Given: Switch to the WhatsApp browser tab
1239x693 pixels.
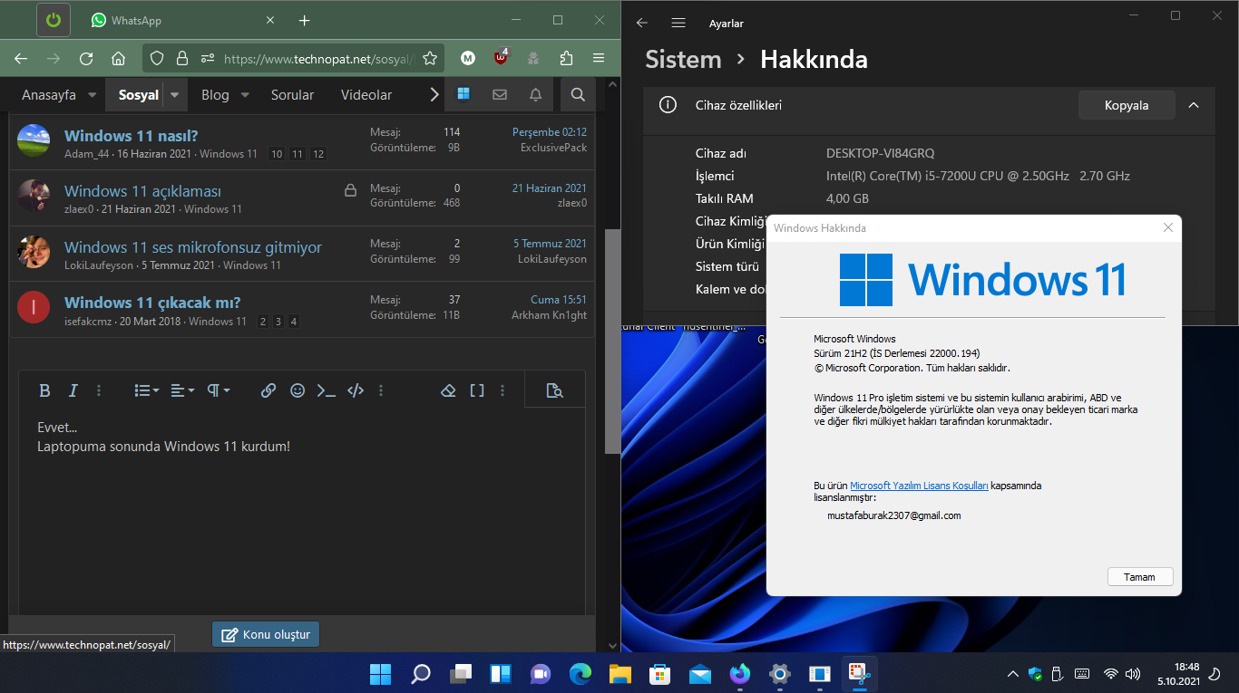Looking at the screenshot, I should 181,20.
